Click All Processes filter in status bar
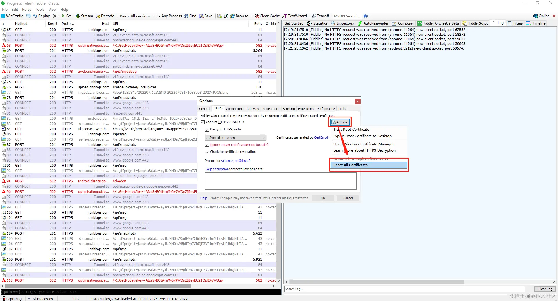The height and width of the screenshot is (301, 558). pos(40,299)
